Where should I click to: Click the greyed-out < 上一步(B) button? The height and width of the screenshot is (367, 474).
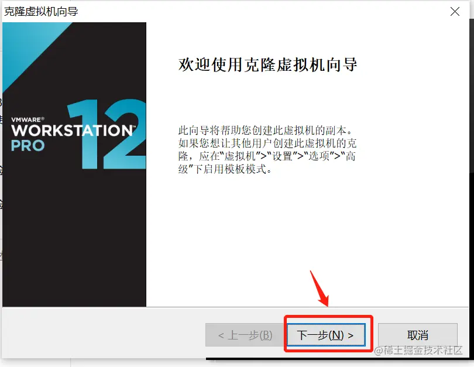coord(245,335)
